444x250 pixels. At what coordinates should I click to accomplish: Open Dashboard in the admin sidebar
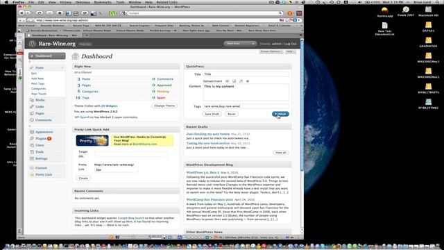(x=46, y=56)
